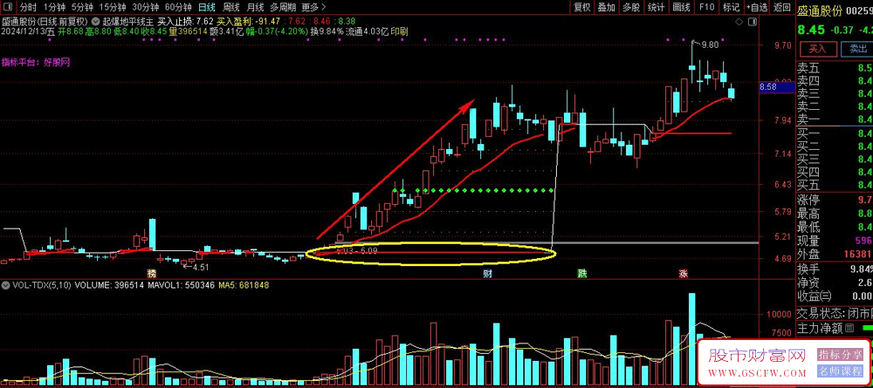Click the 净资 net asset row
Screen dimensions: 873x388
(x=835, y=282)
